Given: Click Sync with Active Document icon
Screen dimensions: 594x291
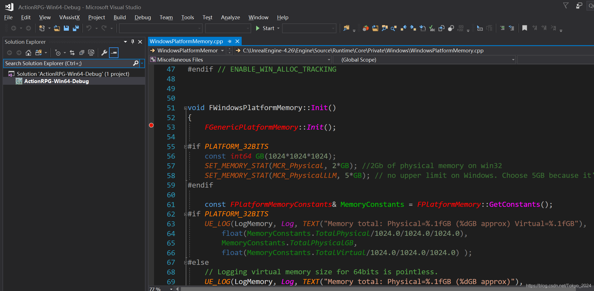Looking at the screenshot, I should point(72,53).
